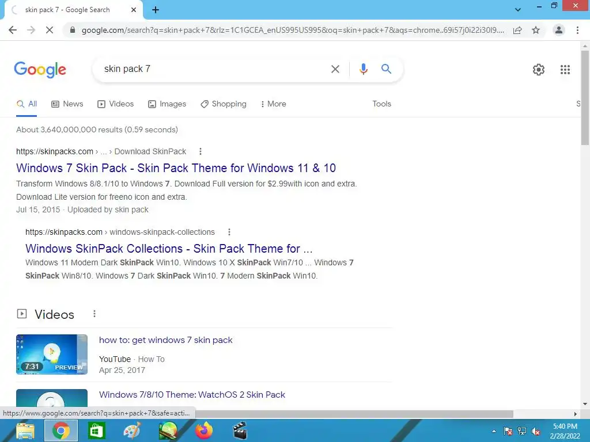Viewport: 590px width, 442px height.
Task: Click the page URL in the address bar
Action: coord(293,30)
